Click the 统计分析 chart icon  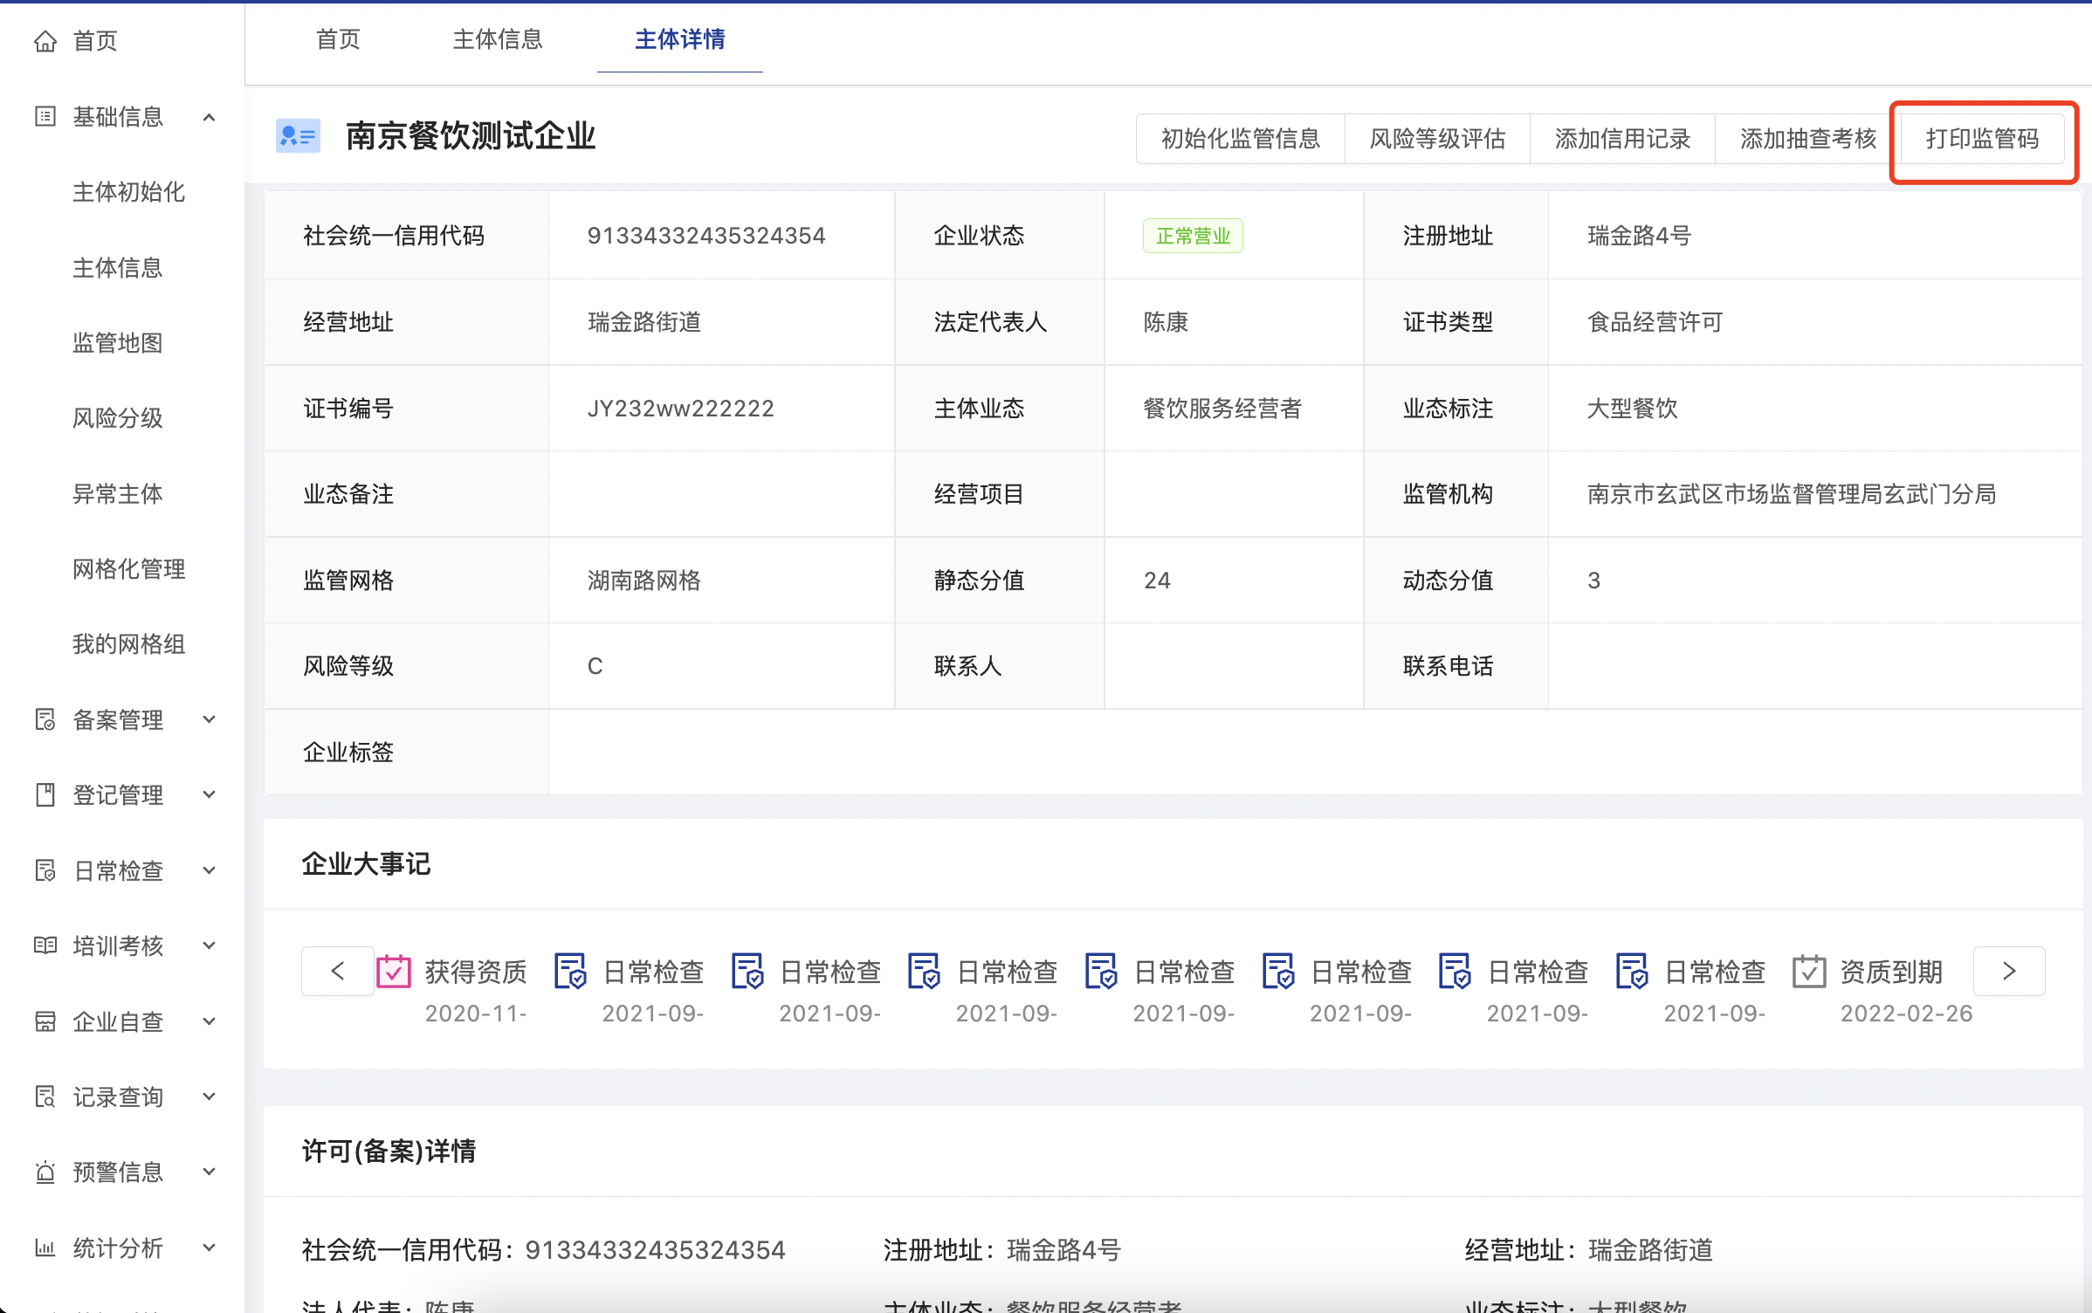tap(45, 1248)
